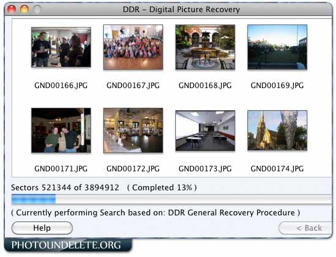Close the window with the red button

pos(12,9)
